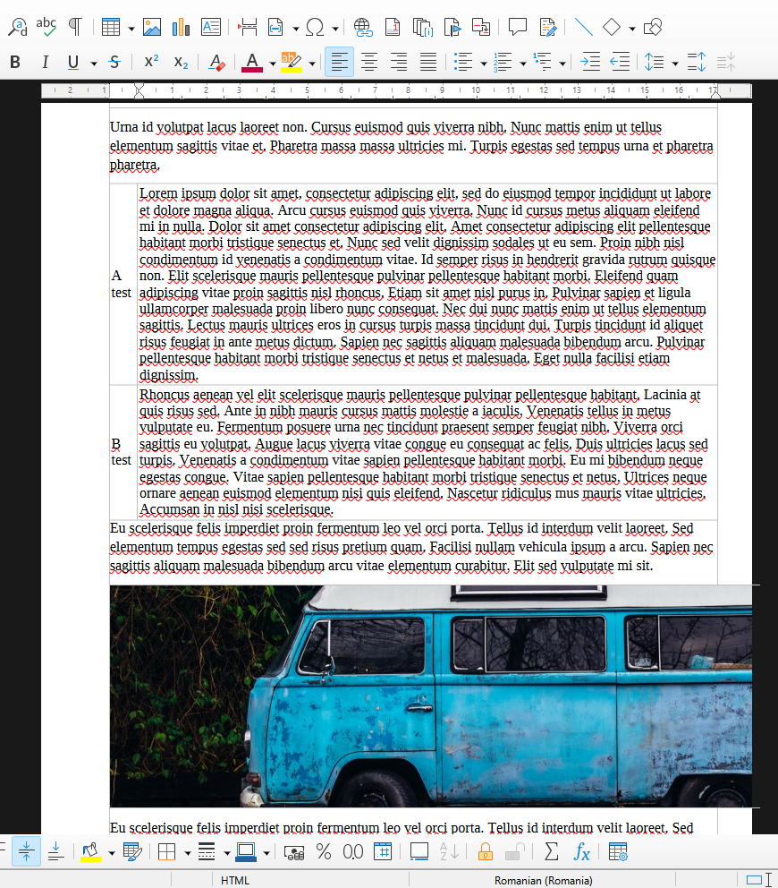The height and width of the screenshot is (888, 778).
Task: Click the Romanian (Romania) language field
Action: (543, 880)
